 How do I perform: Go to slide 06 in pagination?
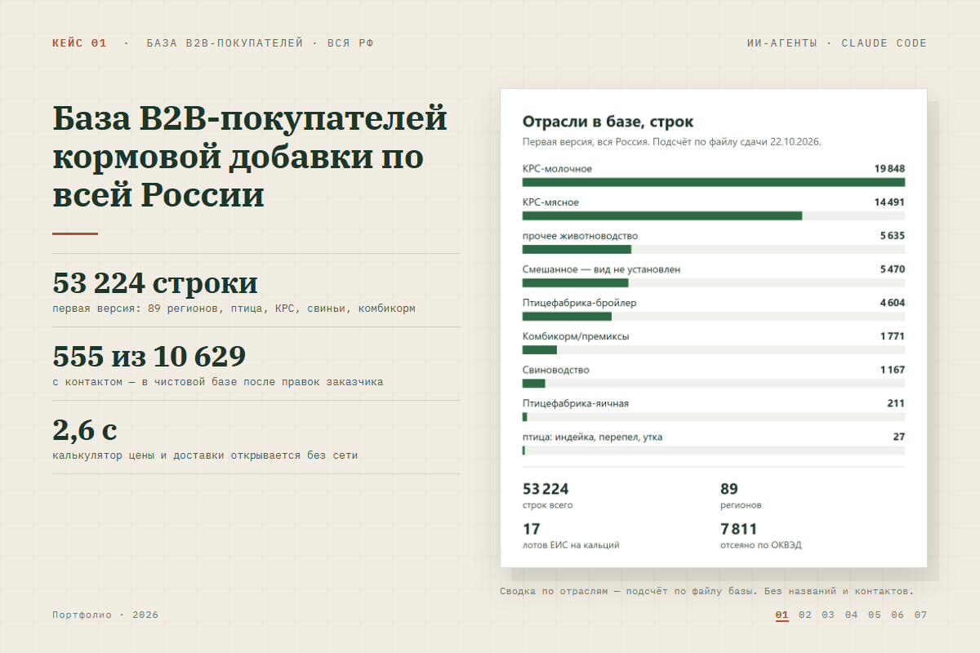pos(898,615)
